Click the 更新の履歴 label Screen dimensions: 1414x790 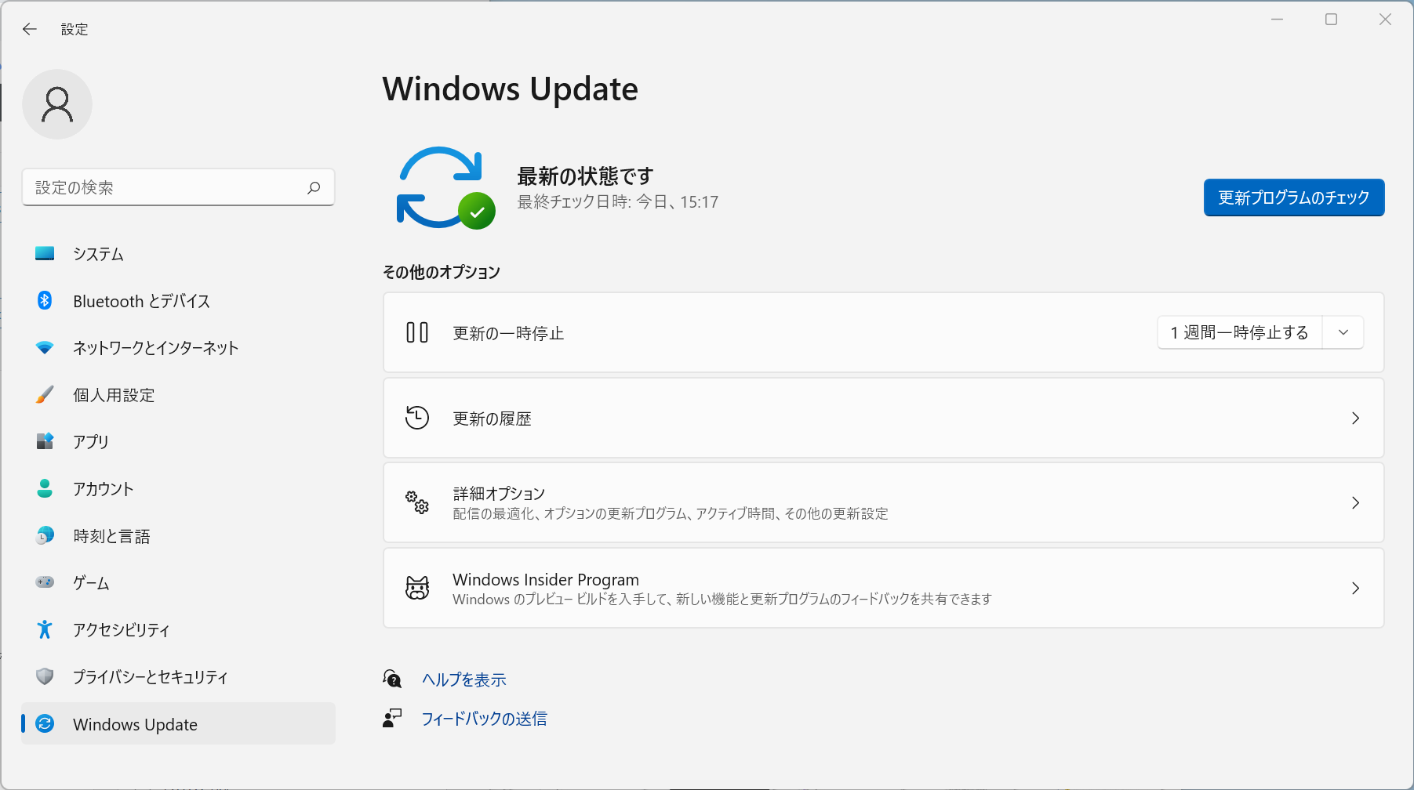tap(492, 419)
